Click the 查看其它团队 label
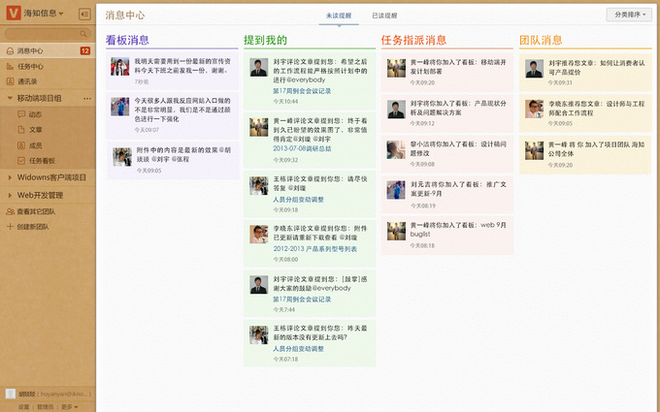660x412 pixels. [x=36, y=211]
